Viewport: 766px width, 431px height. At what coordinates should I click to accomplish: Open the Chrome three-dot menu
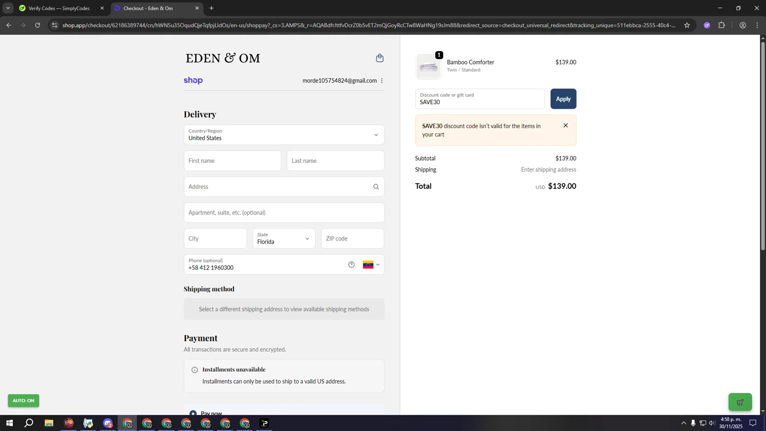pyautogui.click(x=757, y=25)
